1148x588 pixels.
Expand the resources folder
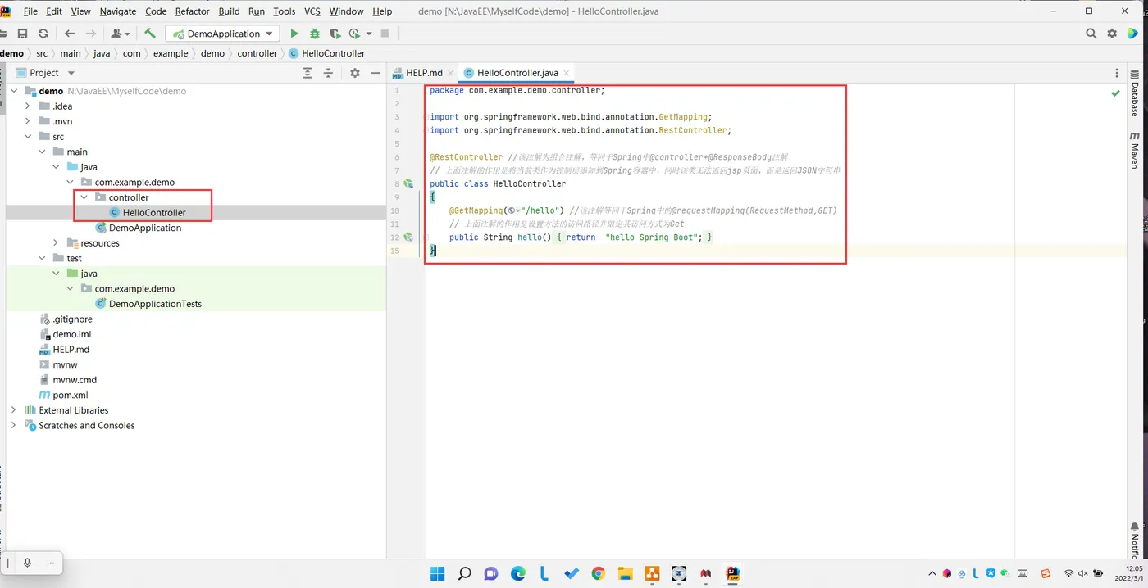[x=56, y=243]
